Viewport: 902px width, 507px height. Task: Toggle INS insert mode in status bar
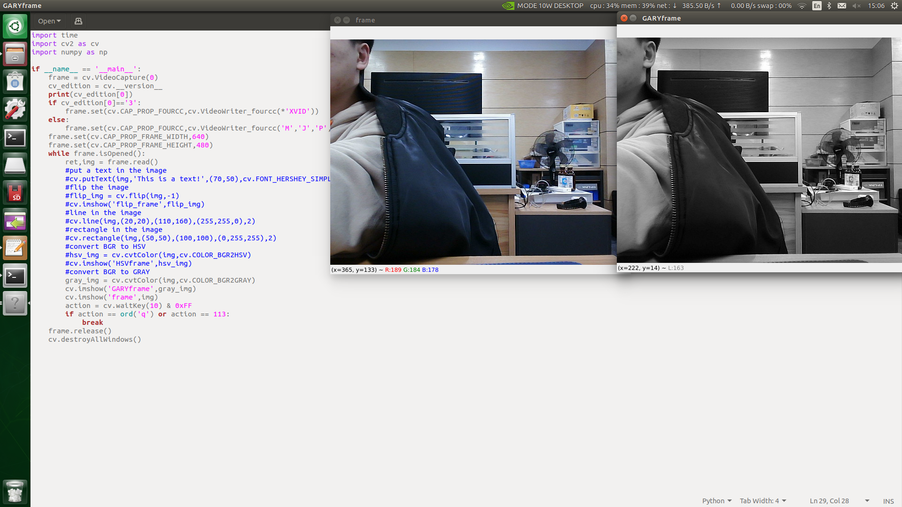tap(888, 501)
